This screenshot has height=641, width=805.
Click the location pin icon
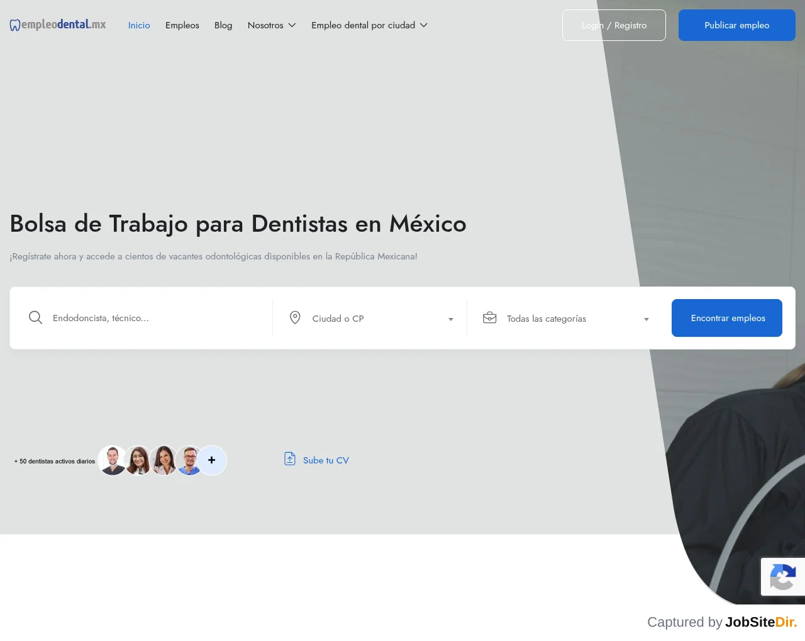click(x=295, y=317)
